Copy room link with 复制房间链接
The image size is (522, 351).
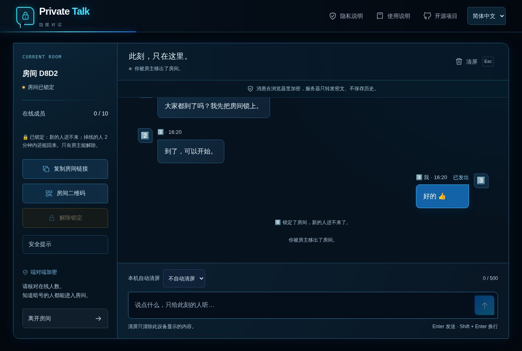click(65, 169)
